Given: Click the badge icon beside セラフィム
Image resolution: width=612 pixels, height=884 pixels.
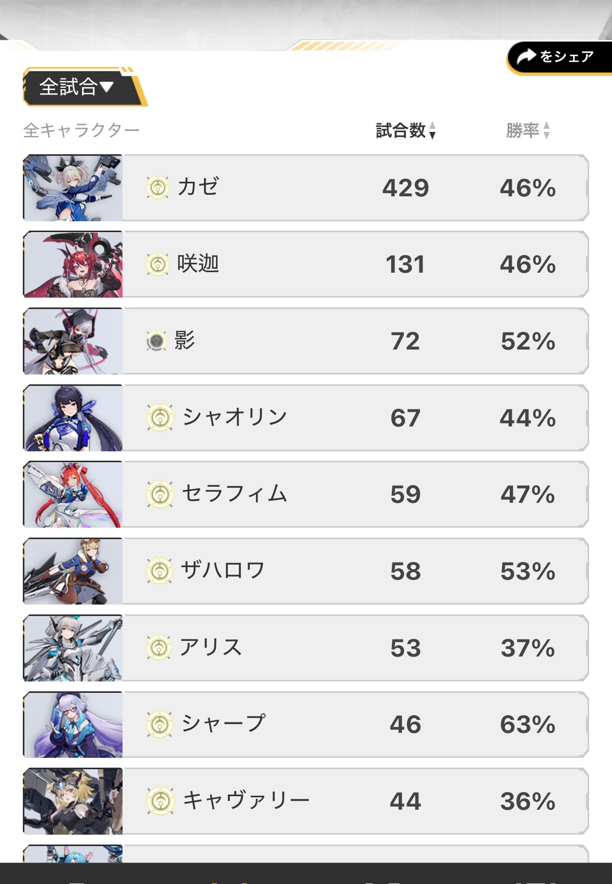Looking at the screenshot, I should (x=159, y=494).
